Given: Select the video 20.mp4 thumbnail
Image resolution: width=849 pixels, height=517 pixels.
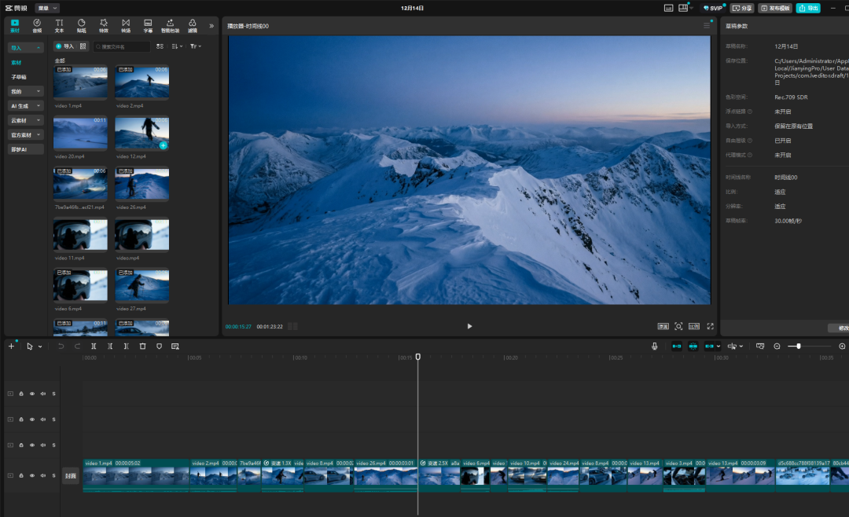Looking at the screenshot, I should [x=80, y=133].
